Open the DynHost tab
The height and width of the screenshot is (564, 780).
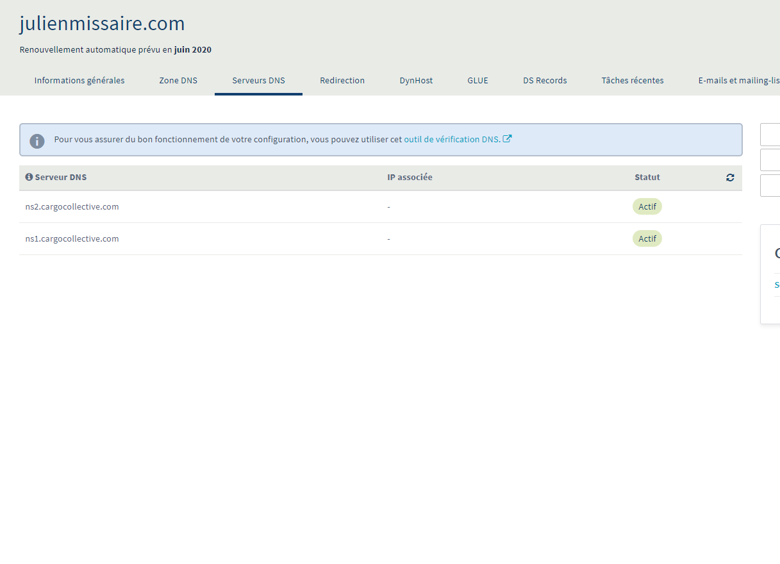[x=416, y=81]
